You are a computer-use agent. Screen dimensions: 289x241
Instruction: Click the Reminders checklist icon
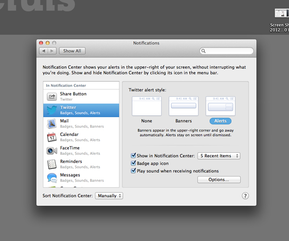[x=52, y=164]
